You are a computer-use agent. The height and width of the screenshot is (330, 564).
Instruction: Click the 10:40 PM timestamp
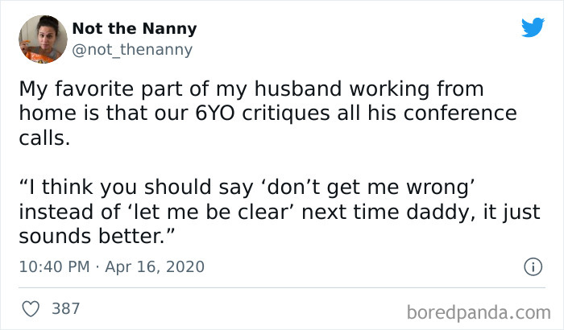coord(53,266)
